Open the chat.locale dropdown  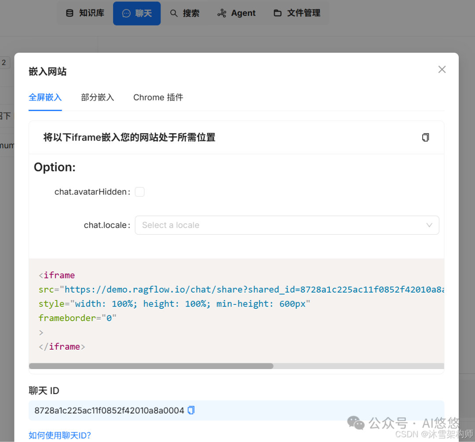[x=287, y=225]
